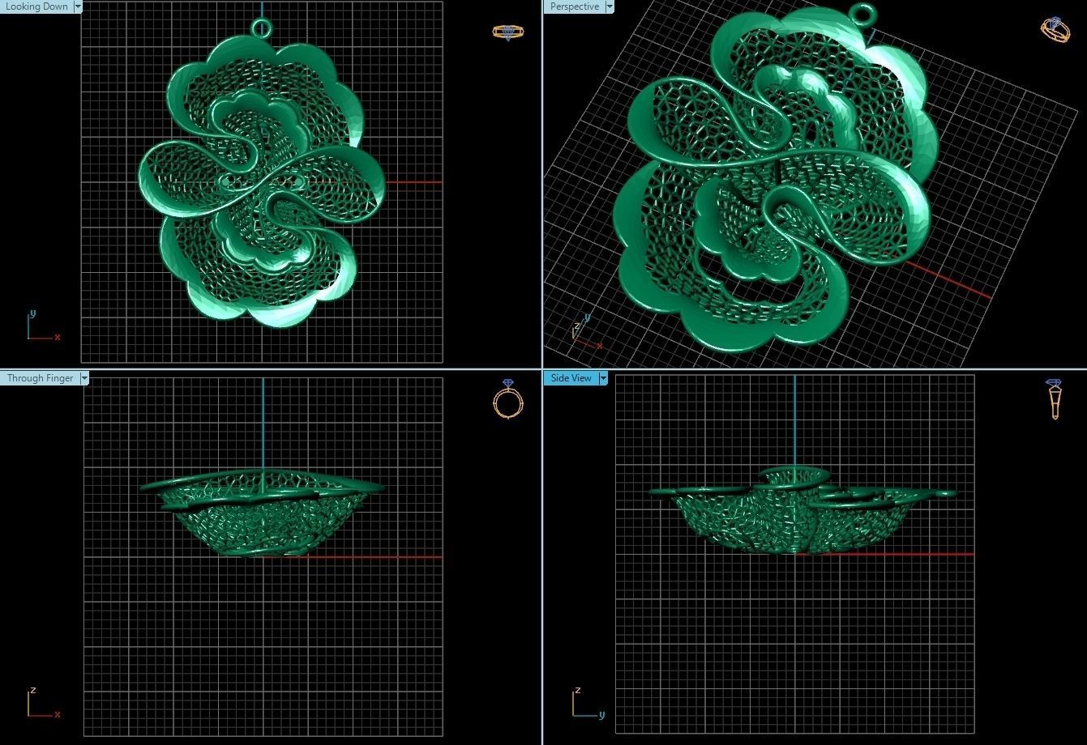1087x745 pixels.
Task: Select the mesh bowl in Through Finger view
Action: click(262, 513)
